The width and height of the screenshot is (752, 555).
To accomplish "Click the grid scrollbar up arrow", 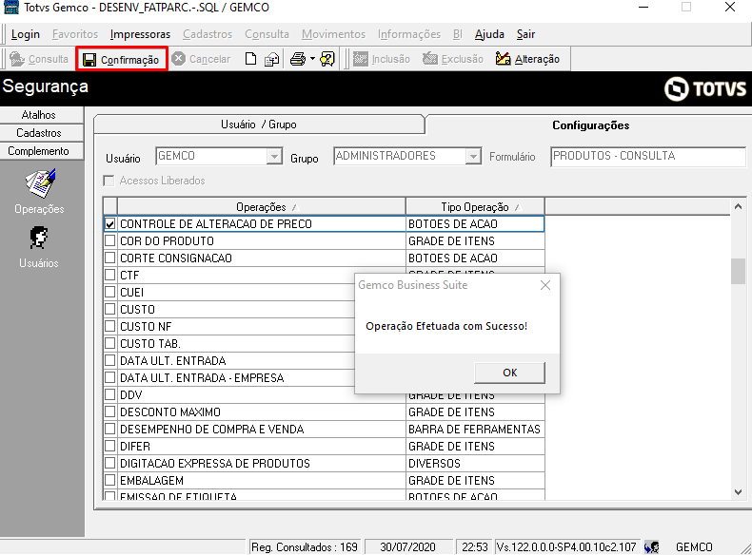I will point(738,207).
